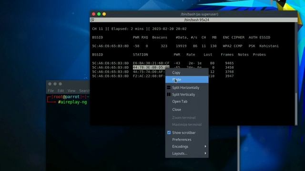Screen dimensions: 305x171
Task: Click the yellow window button of bash window
Action: point(104,14)
